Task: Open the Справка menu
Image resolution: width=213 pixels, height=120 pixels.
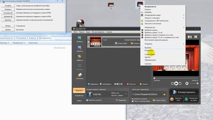Action: click(109, 32)
